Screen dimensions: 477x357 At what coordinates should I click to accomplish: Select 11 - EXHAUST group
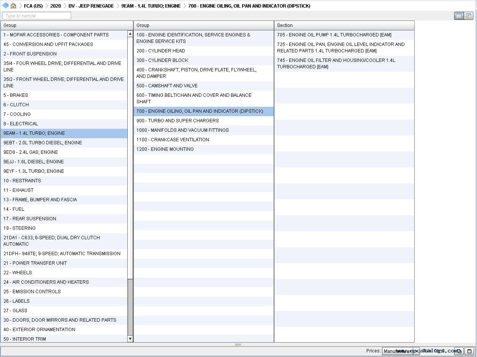tap(64, 190)
